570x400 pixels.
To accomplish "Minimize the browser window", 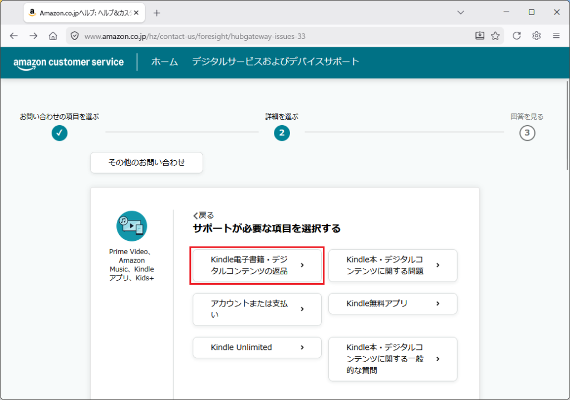I will pyautogui.click(x=506, y=12).
